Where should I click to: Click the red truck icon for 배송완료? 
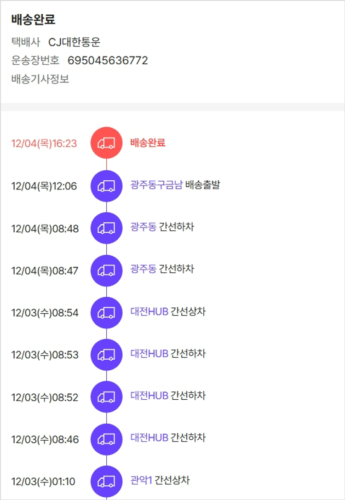tap(106, 143)
